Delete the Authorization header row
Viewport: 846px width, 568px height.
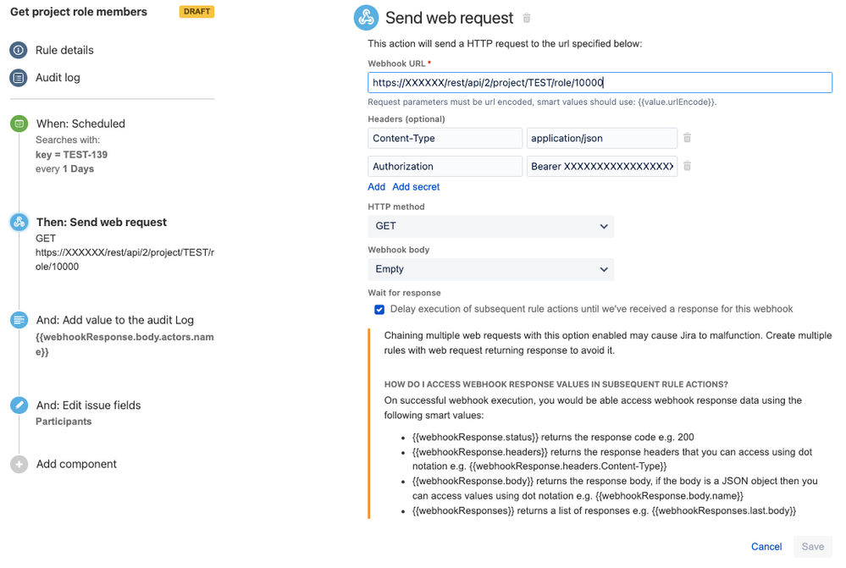[688, 166]
